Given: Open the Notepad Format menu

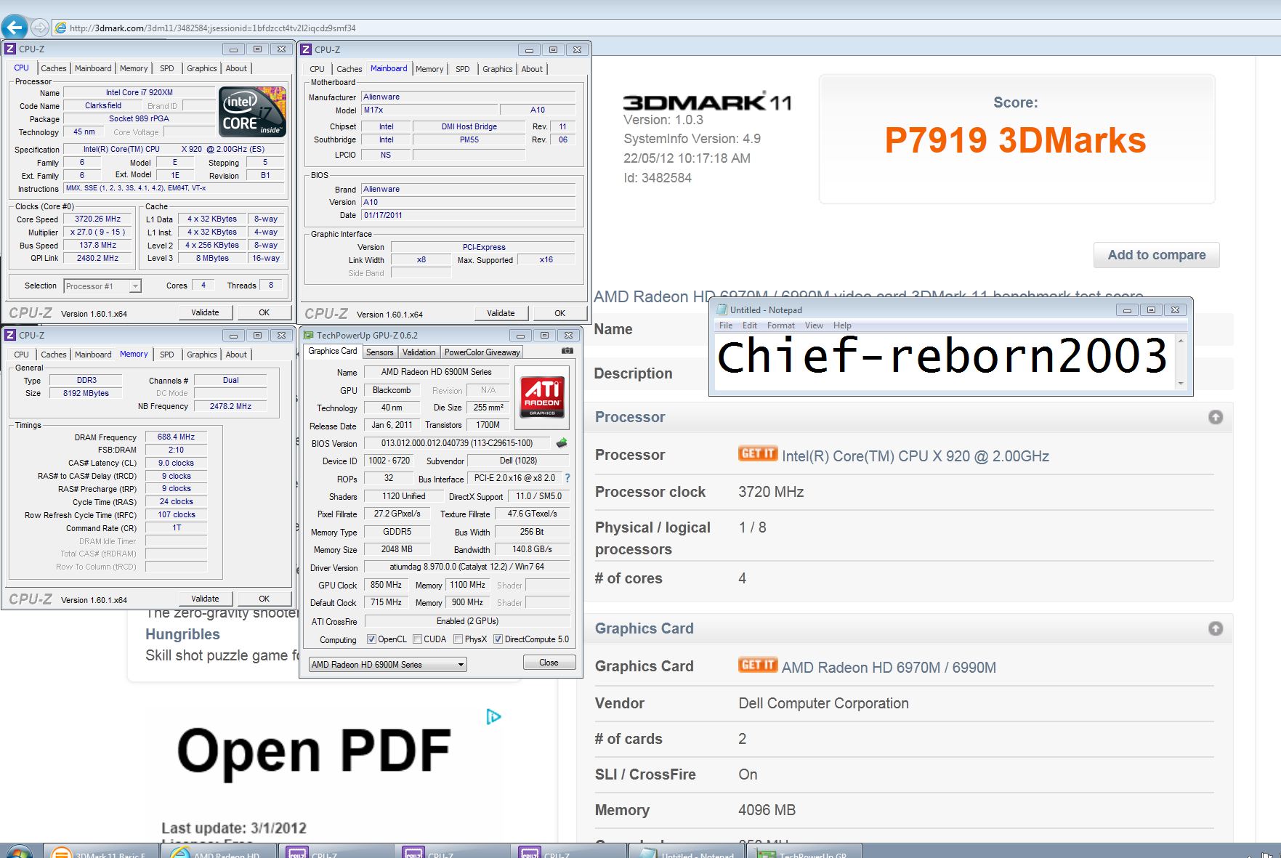Looking at the screenshot, I should click(x=781, y=325).
